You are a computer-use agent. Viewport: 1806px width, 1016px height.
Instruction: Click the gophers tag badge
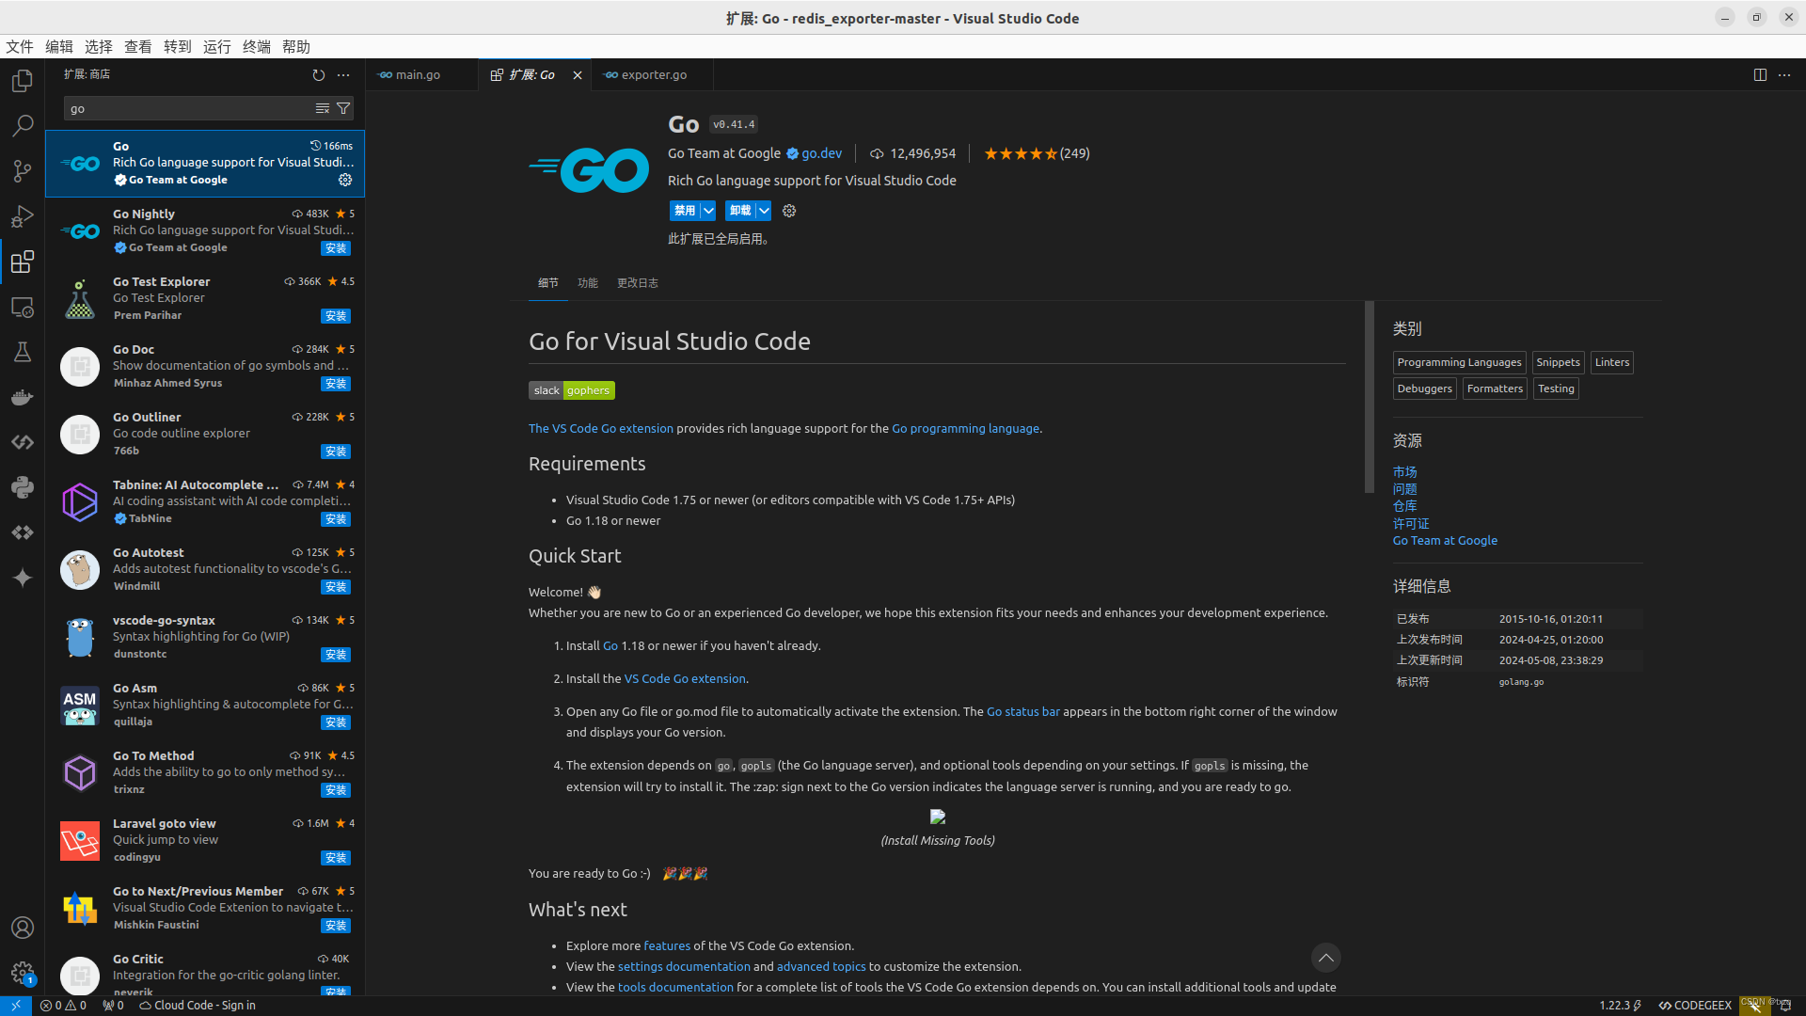pos(588,389)
